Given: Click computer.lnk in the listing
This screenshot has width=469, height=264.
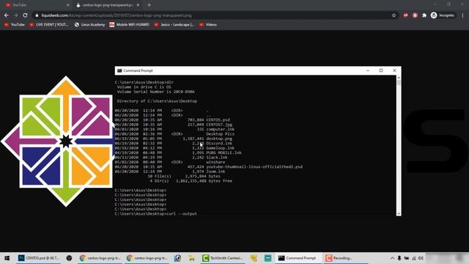Looking at the screenshot, I should click(221, 129).
